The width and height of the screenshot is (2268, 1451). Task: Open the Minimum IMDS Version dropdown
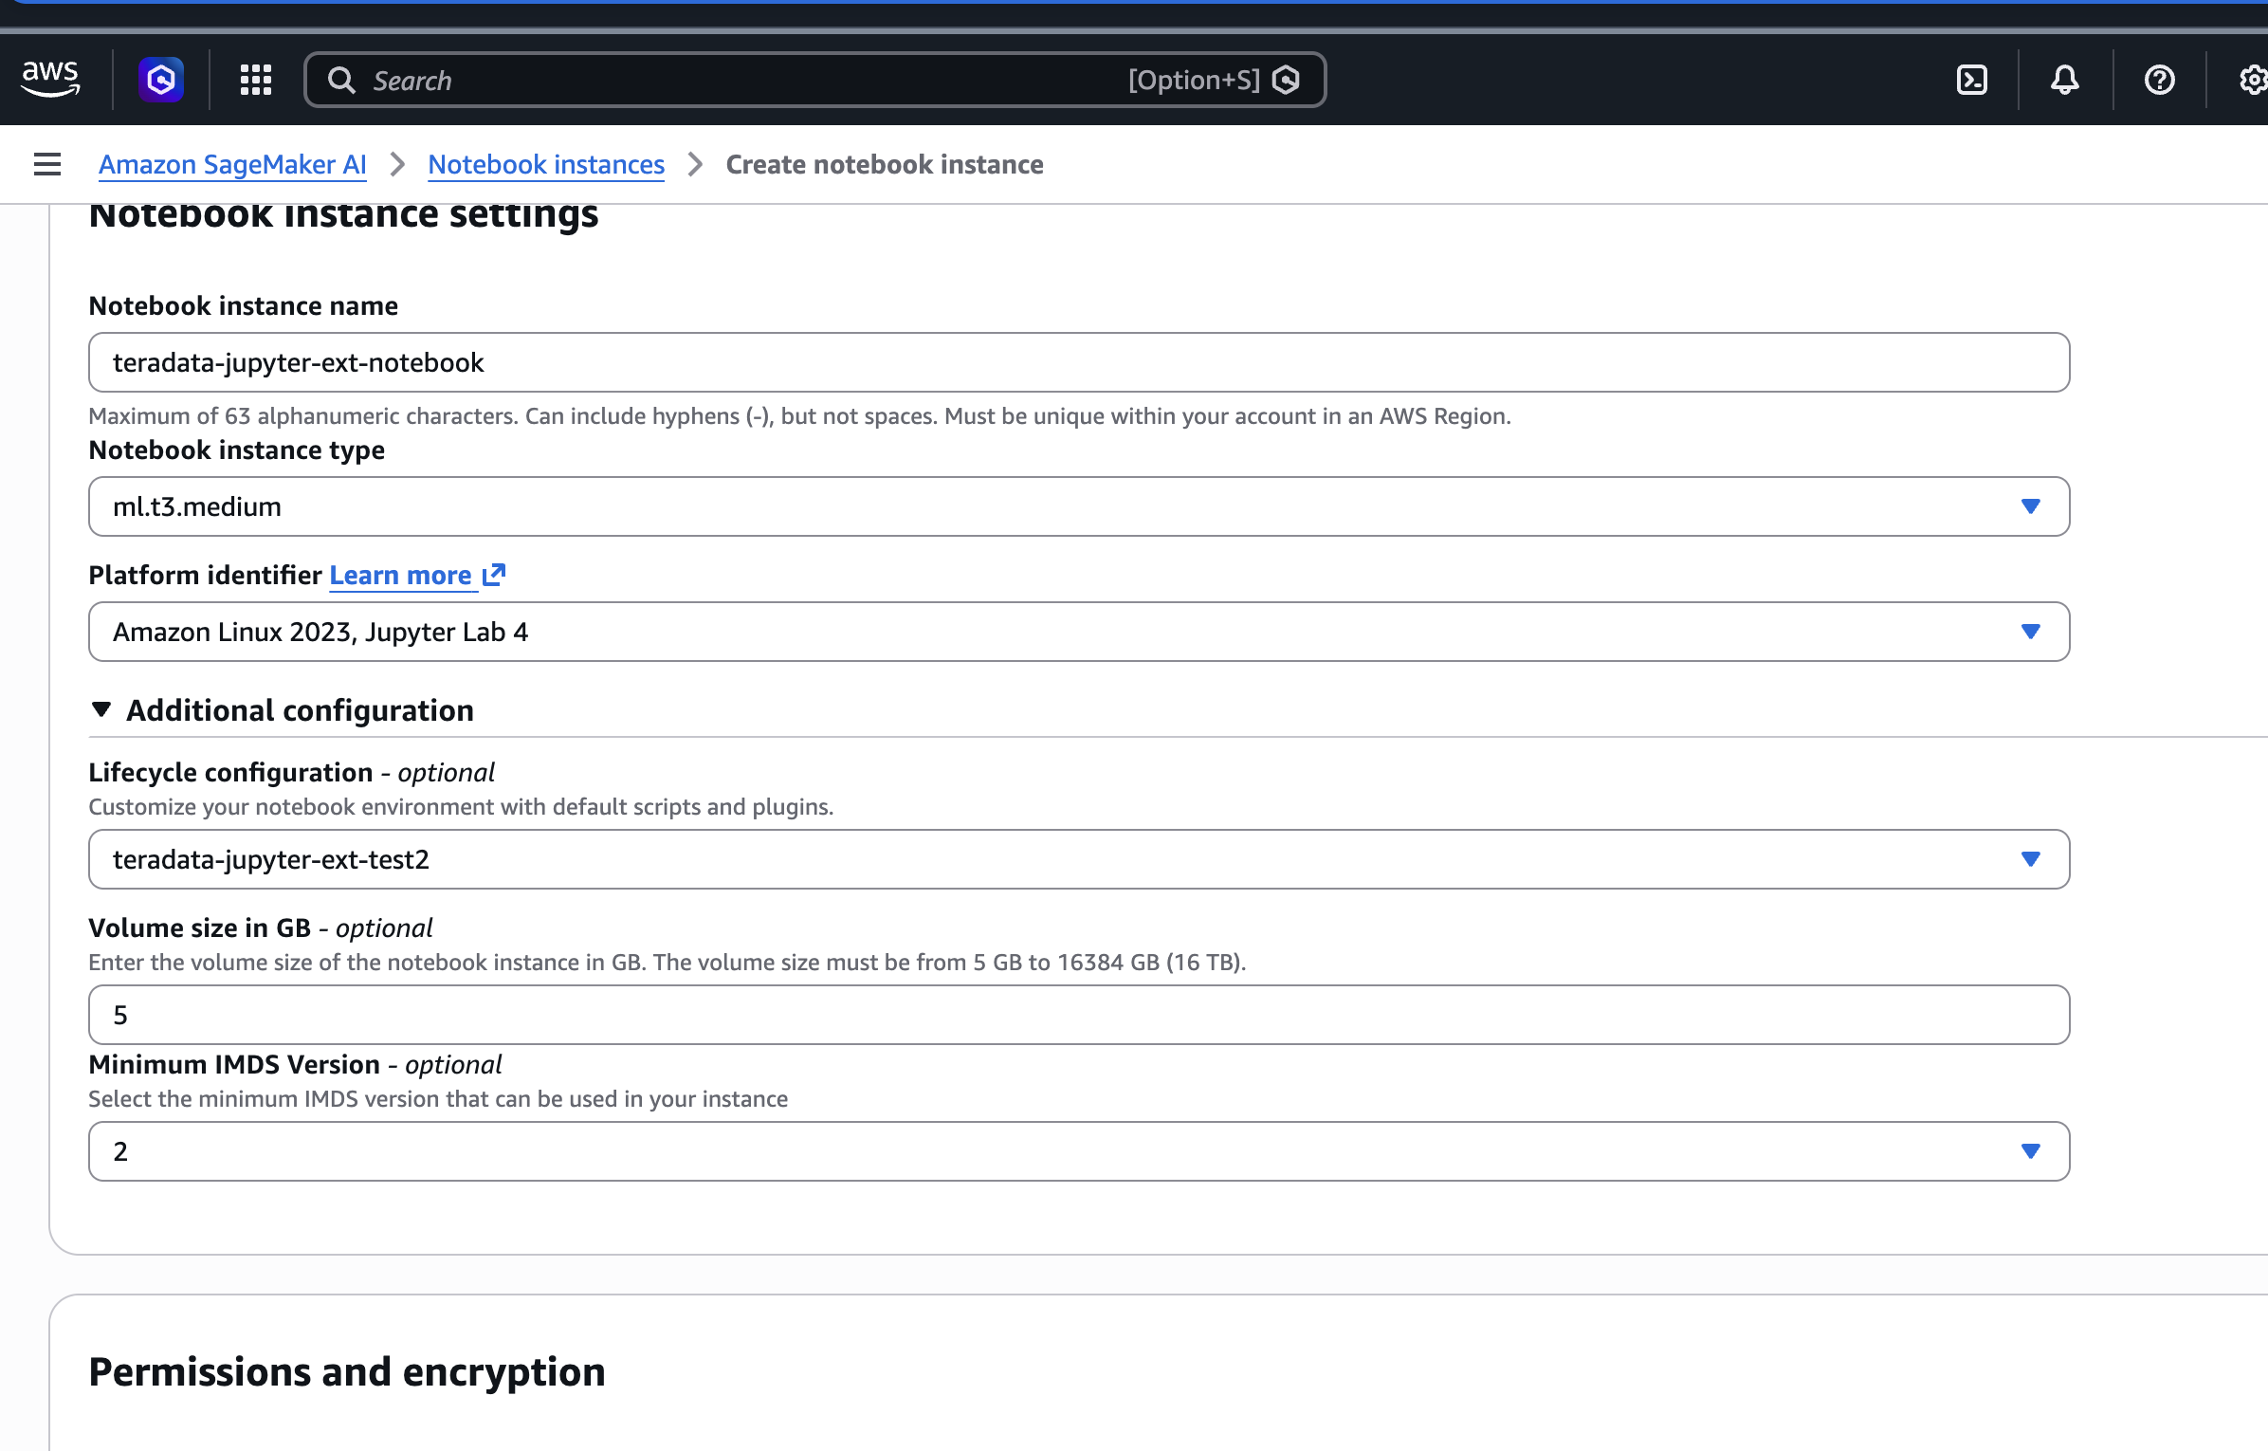pos(1079,1151)
